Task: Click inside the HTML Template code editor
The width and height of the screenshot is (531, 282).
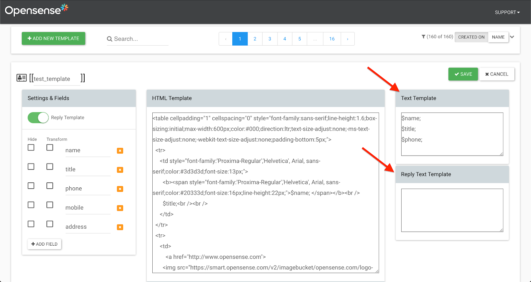Action: pos(265,193)
